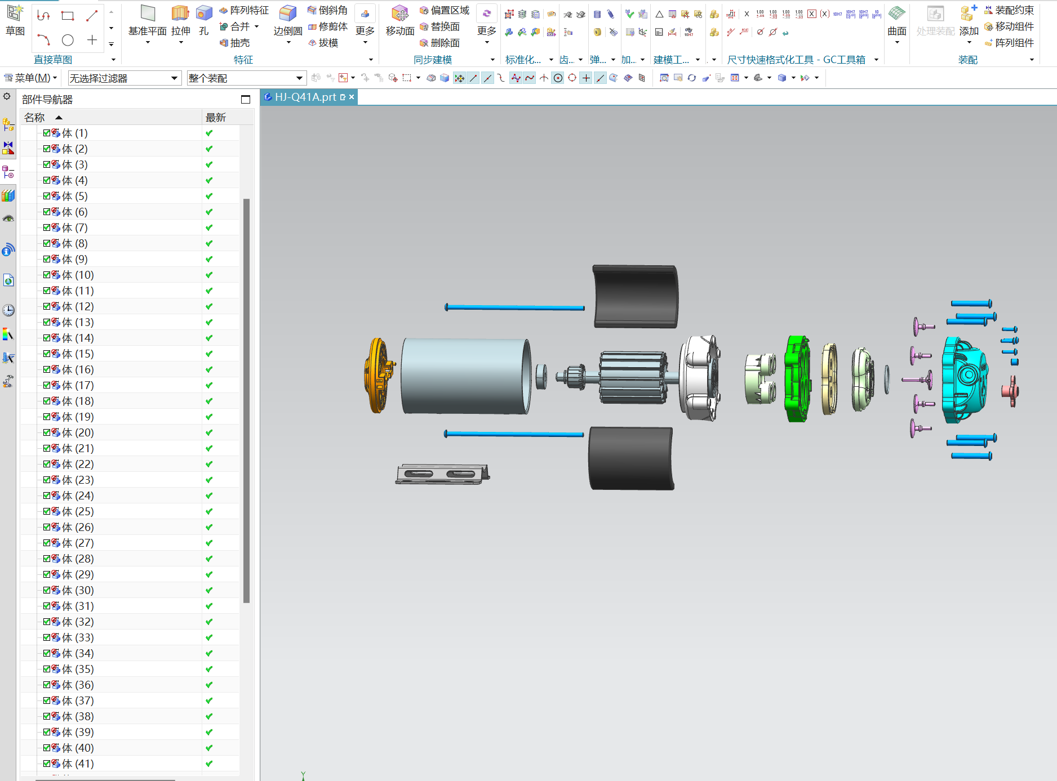1057x781 pixels.
Task: Open the history clock sidebar tab
Action: 8,310
